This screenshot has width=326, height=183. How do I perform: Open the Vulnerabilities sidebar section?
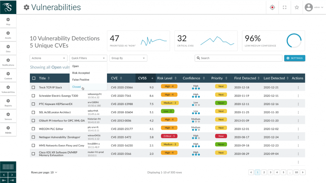[x=8, y=89]
